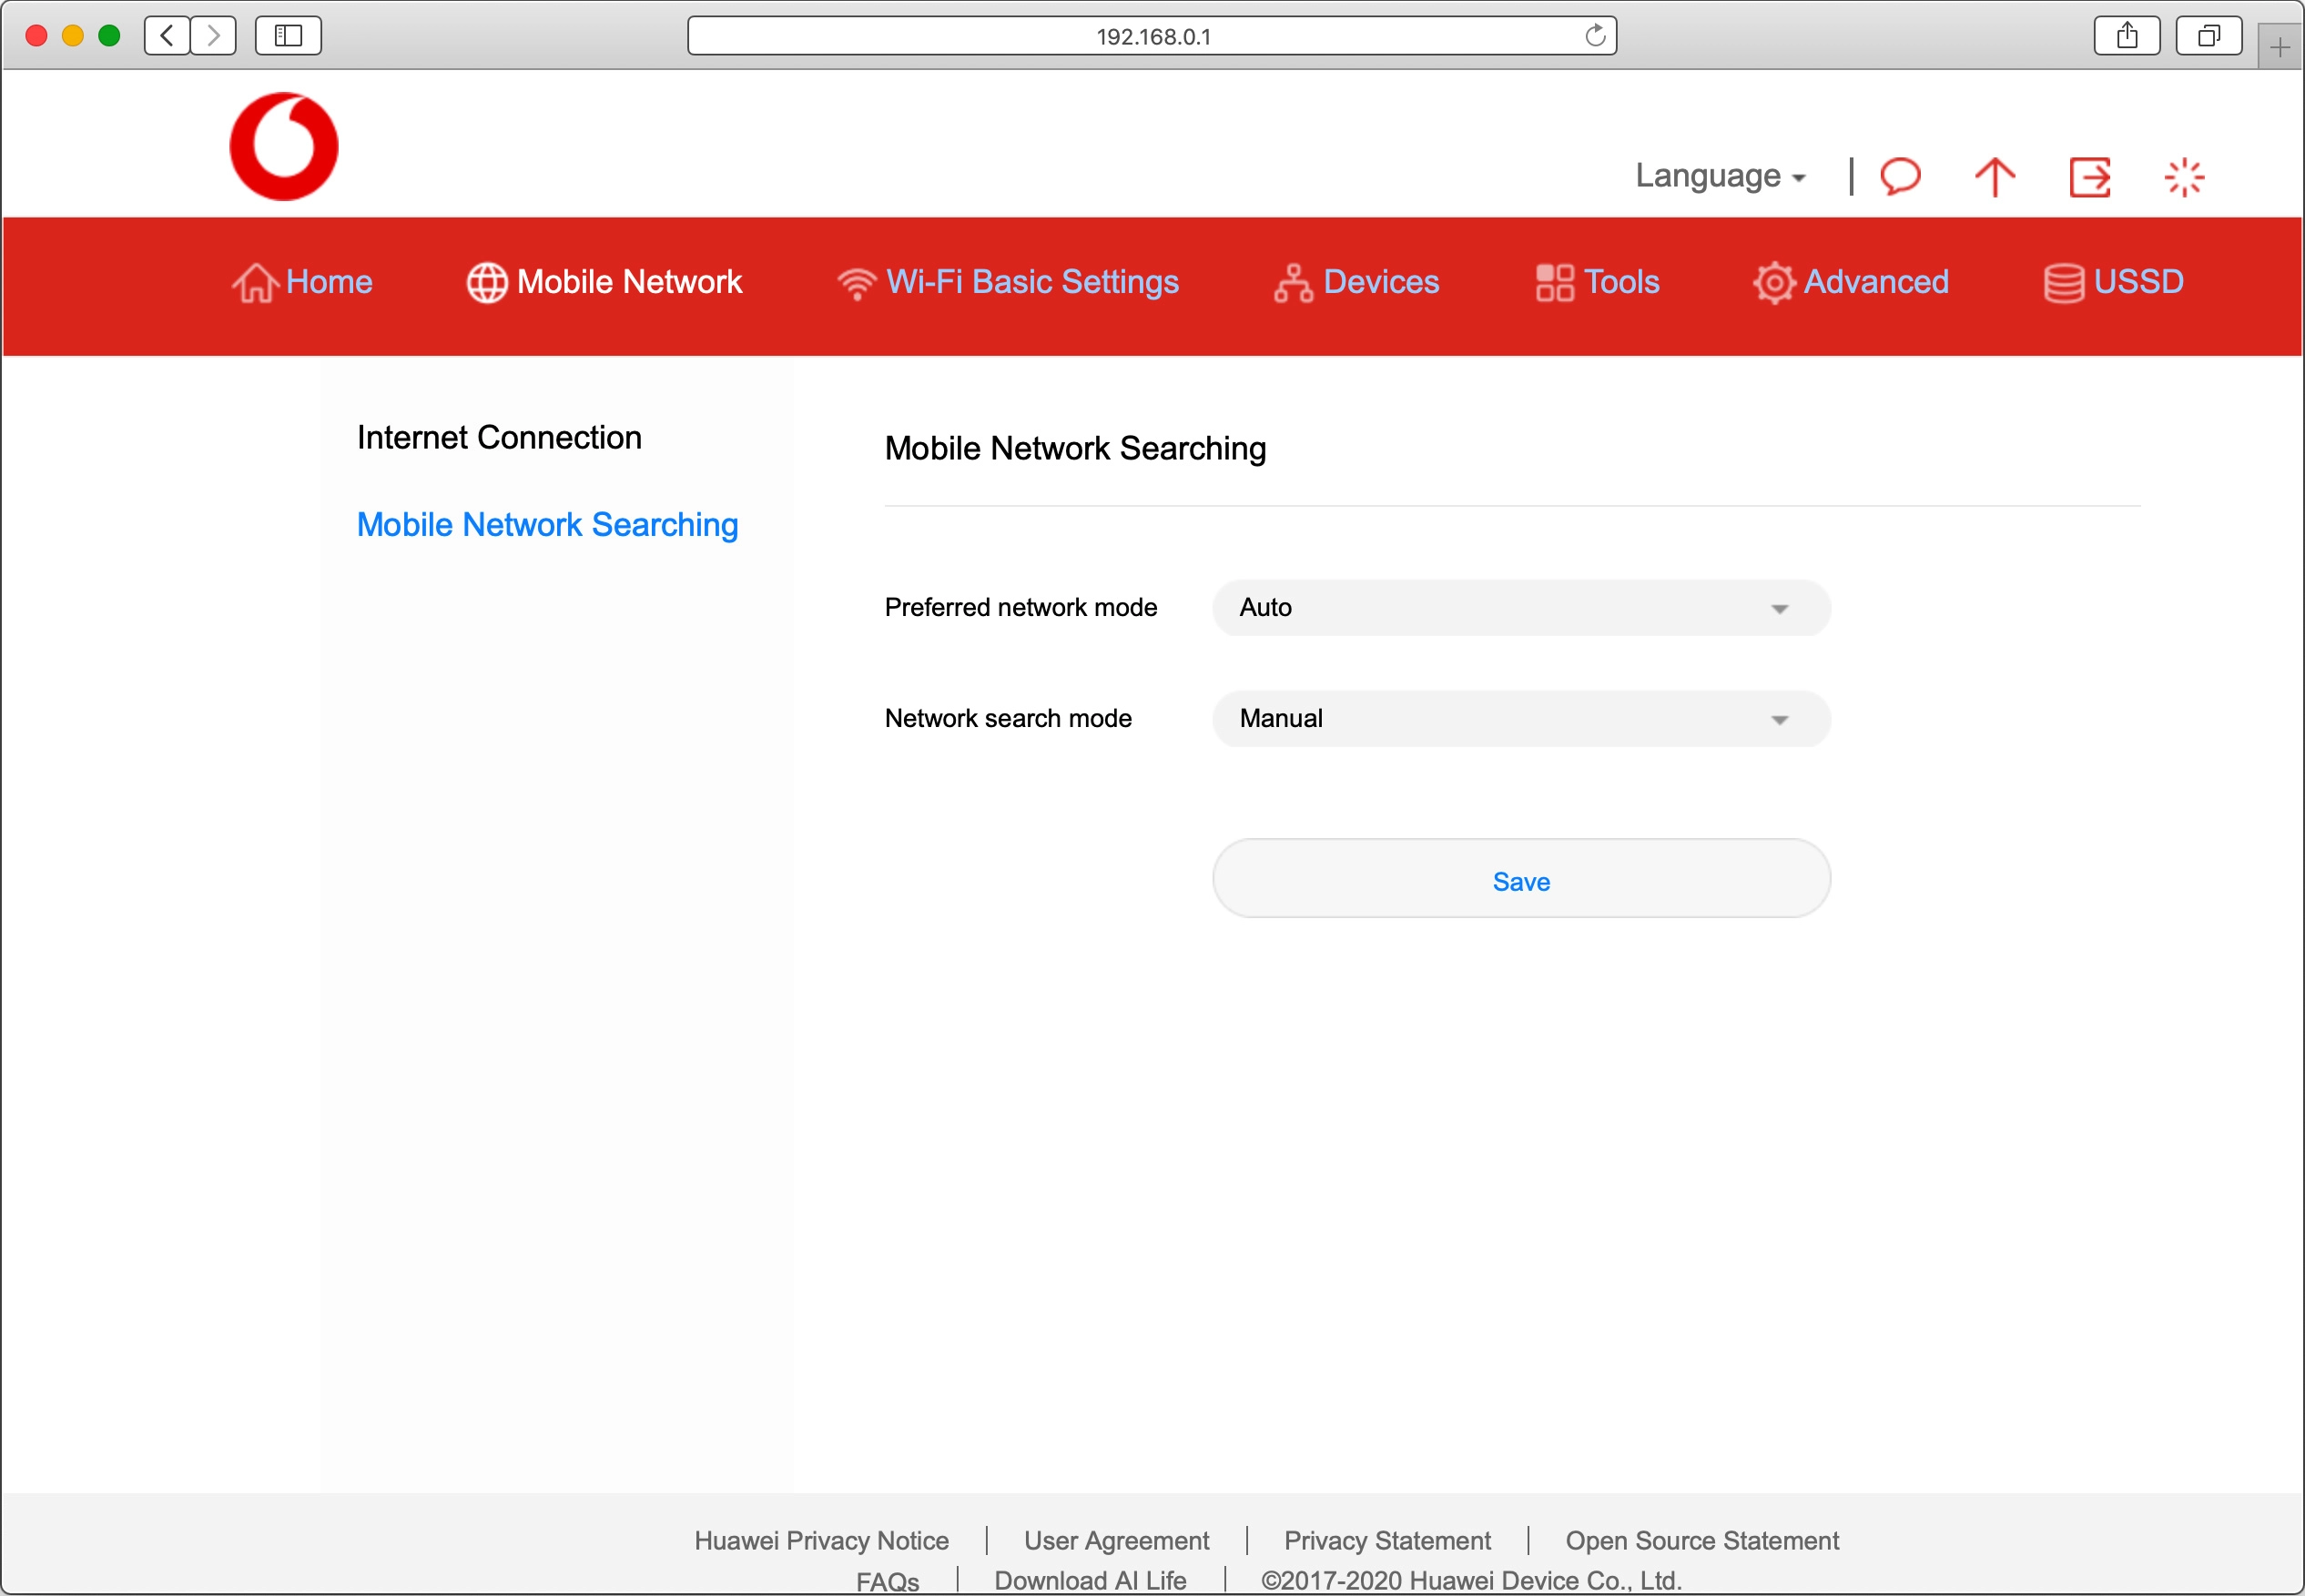Expand Network search mode dropdown
Viewport: 2305px width, 1596px height.
[x=1520, y=719]
